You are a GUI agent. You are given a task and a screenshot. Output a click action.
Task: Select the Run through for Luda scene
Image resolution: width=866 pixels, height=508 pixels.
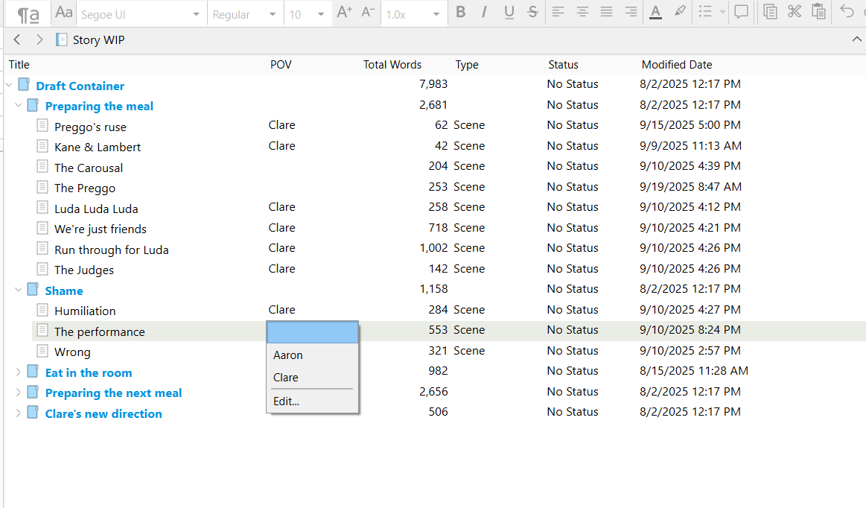point(111,250)
